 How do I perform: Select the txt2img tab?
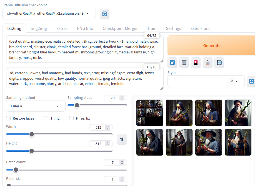tap(14, 29)
